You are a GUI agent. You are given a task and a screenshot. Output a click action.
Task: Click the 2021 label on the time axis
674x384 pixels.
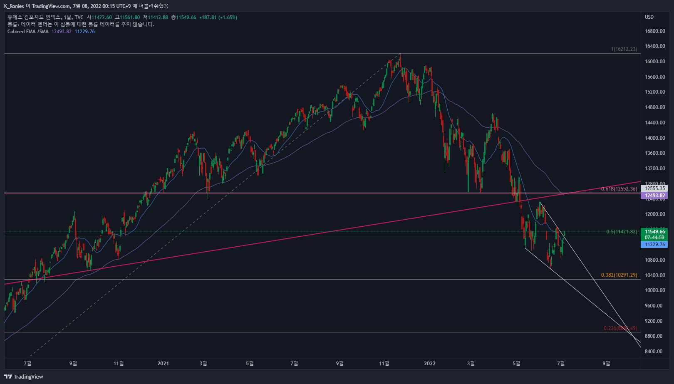163,364
